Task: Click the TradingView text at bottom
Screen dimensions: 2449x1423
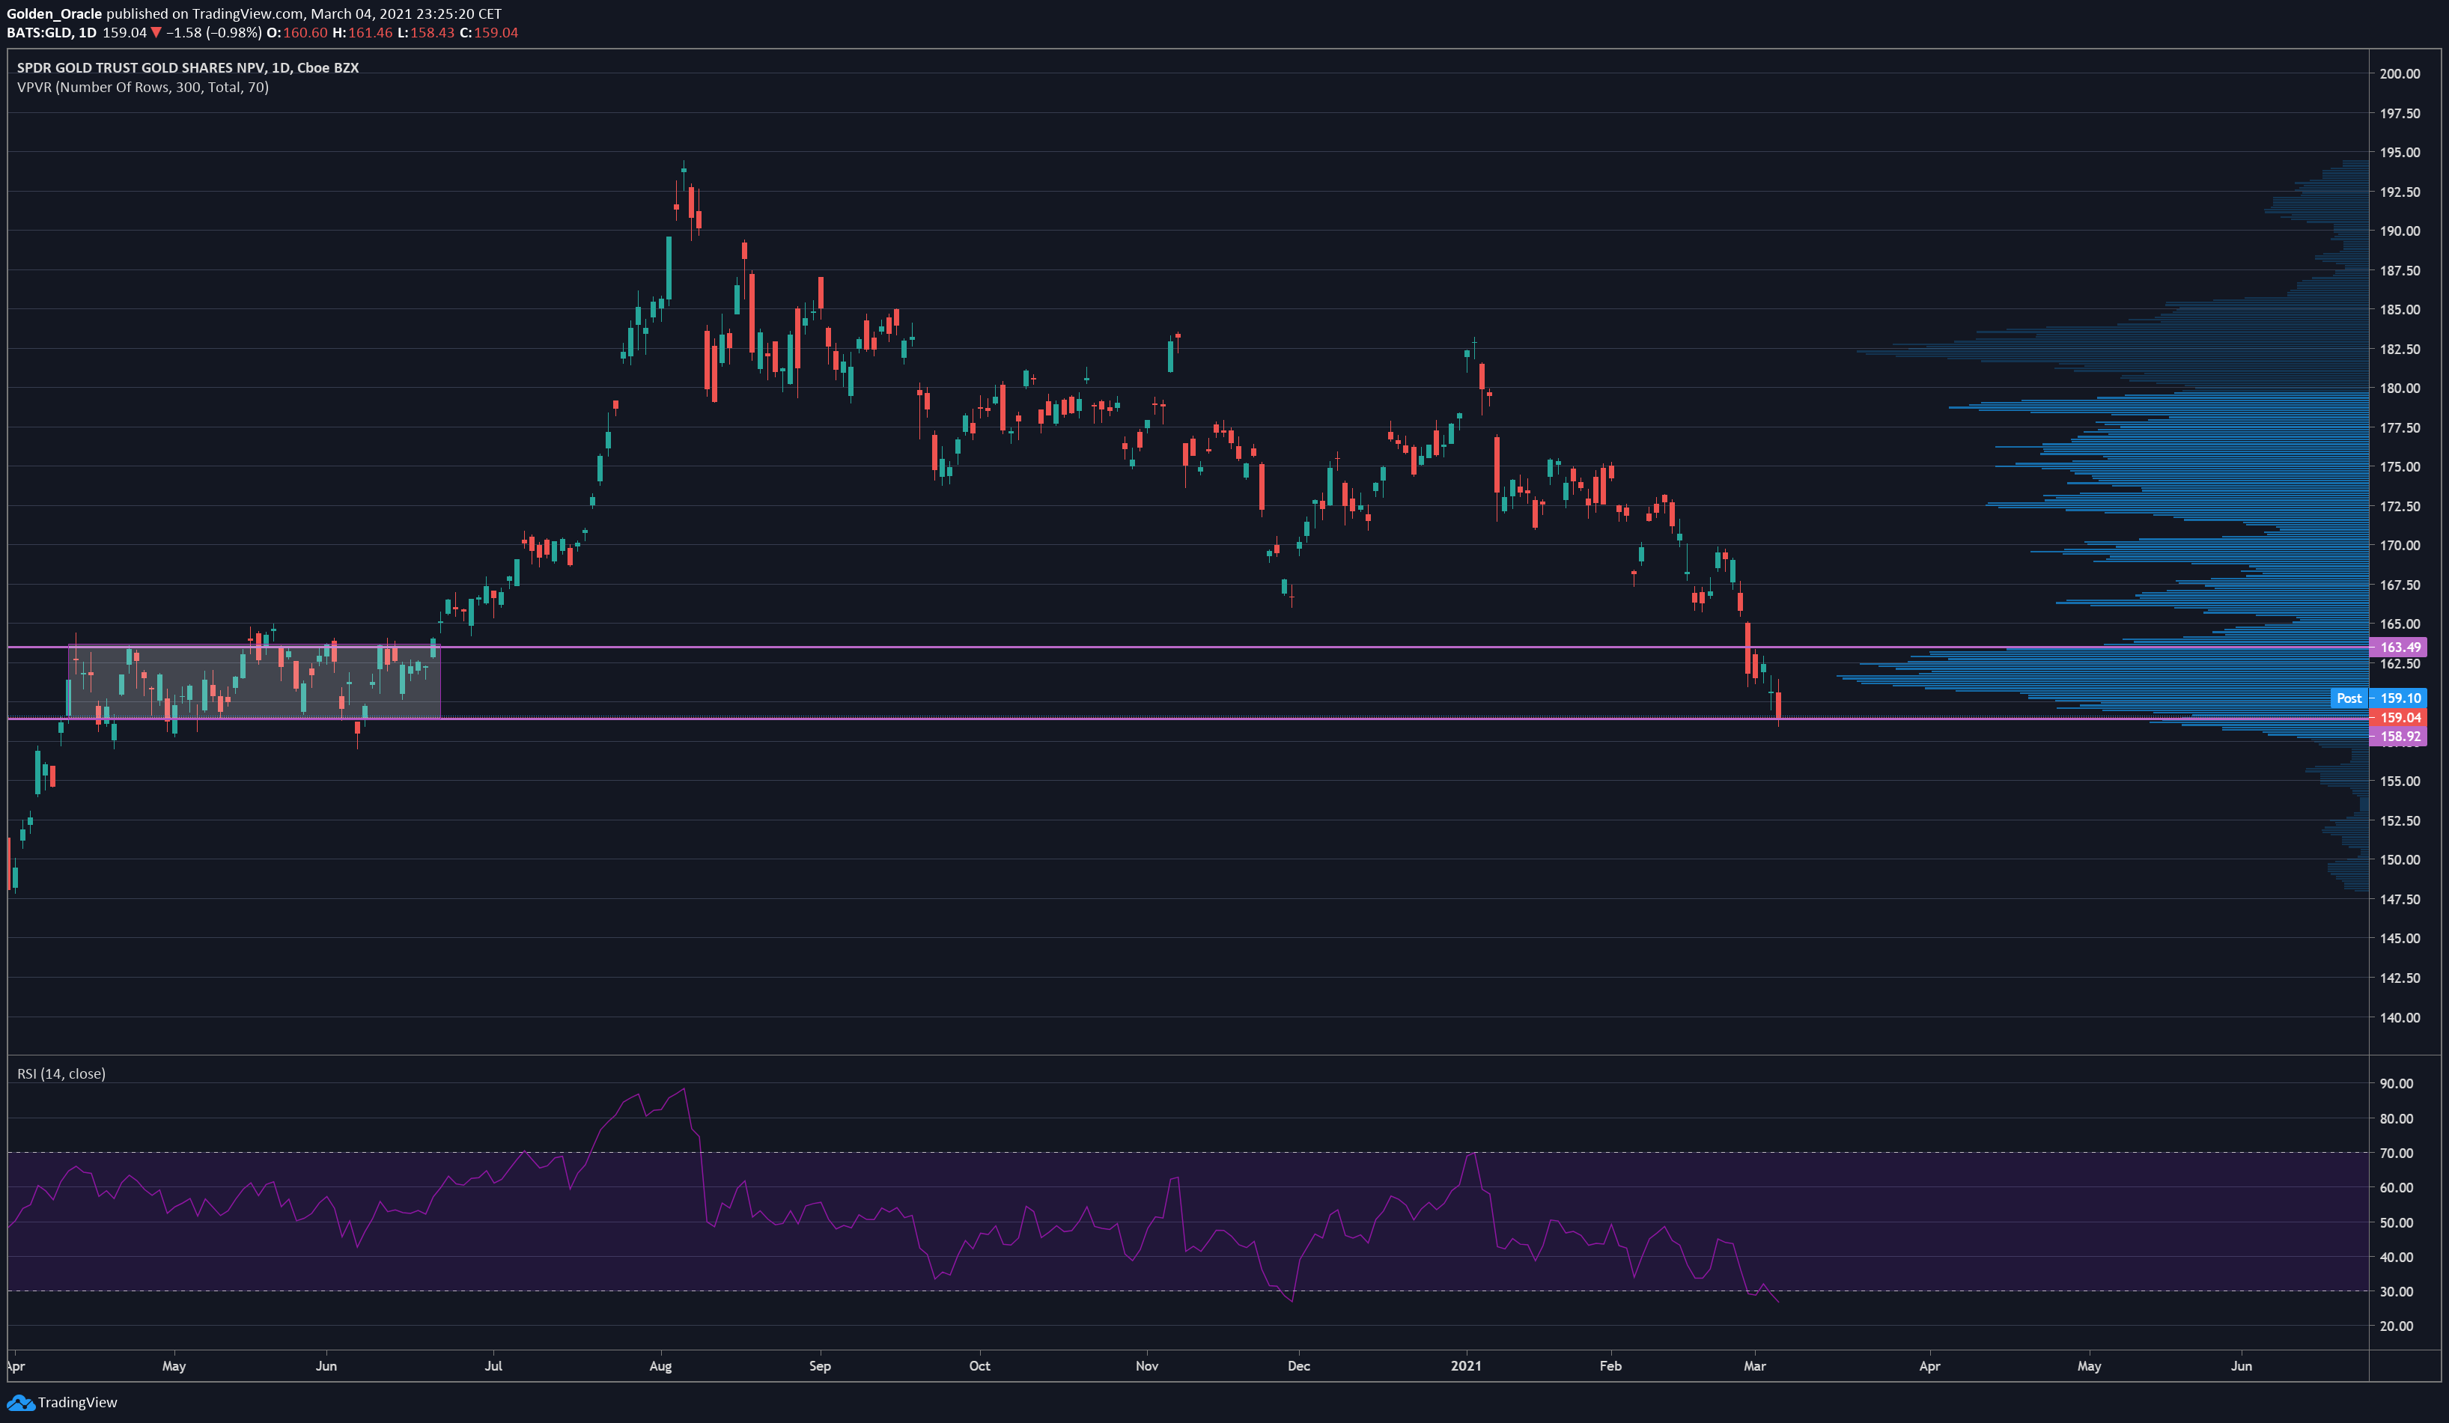Action: [x=78, y=1403]
